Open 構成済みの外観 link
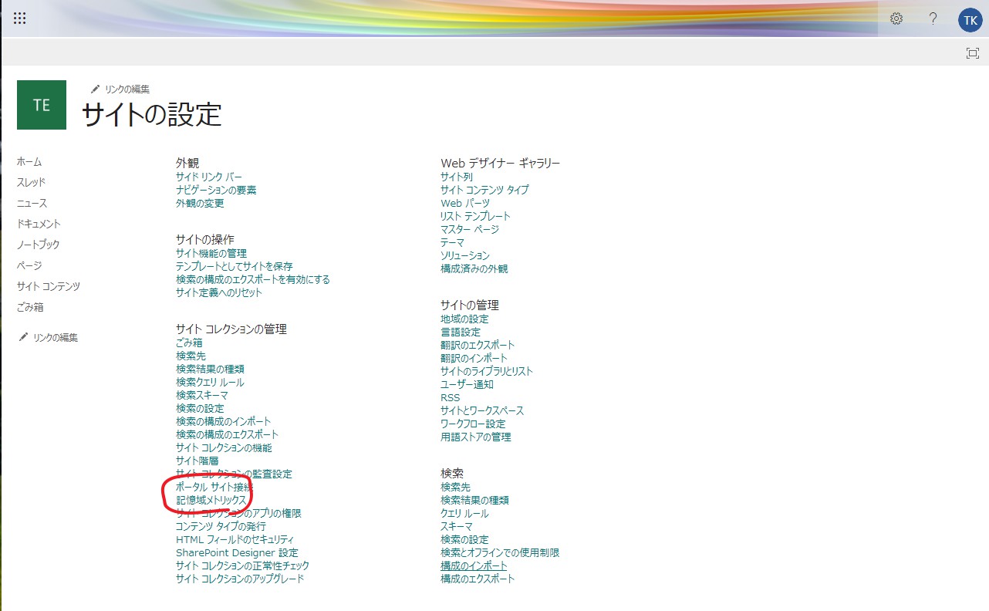Viewport: 989px width, 611px height. (x=474, y=268)
